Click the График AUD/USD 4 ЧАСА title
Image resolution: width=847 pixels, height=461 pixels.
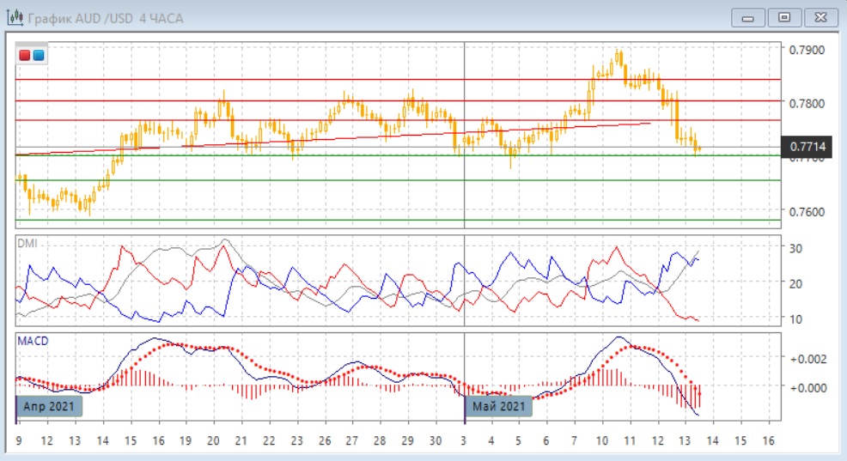pos(106,18)
